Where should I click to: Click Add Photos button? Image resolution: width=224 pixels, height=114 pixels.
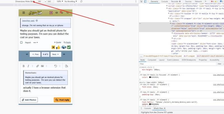click(x=29, y=100)
